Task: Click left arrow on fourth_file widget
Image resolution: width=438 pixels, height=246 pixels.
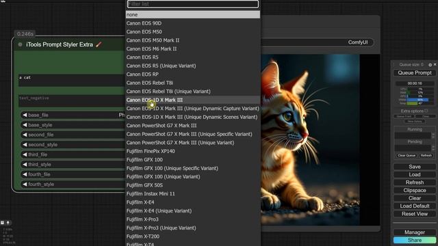Action: point(25,174)
